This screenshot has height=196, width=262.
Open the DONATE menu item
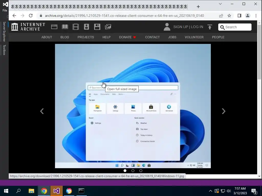coord(127,37)
